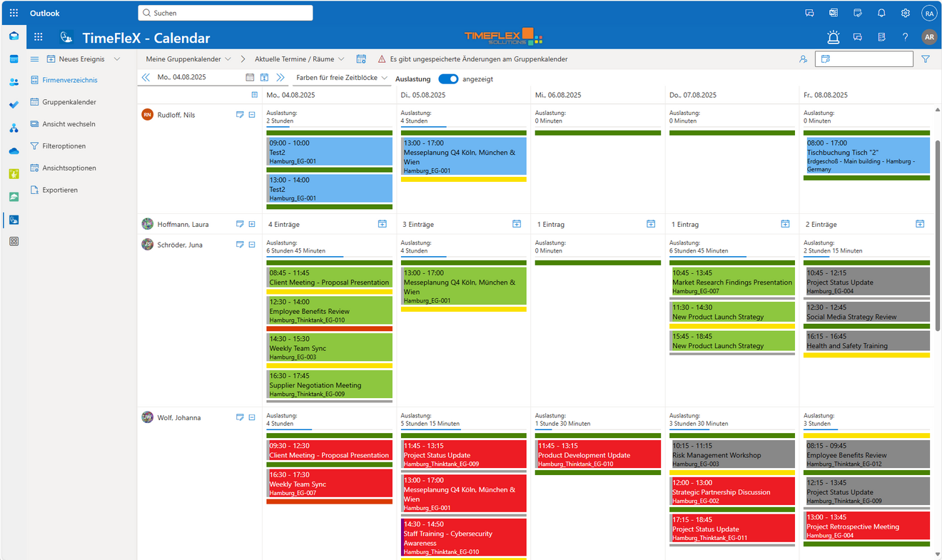Image resolution: width=942 pixels, height=560 pixels.
Task: Click calendar settings icon beside Aktuelle Termine
Action: [361, 59]
